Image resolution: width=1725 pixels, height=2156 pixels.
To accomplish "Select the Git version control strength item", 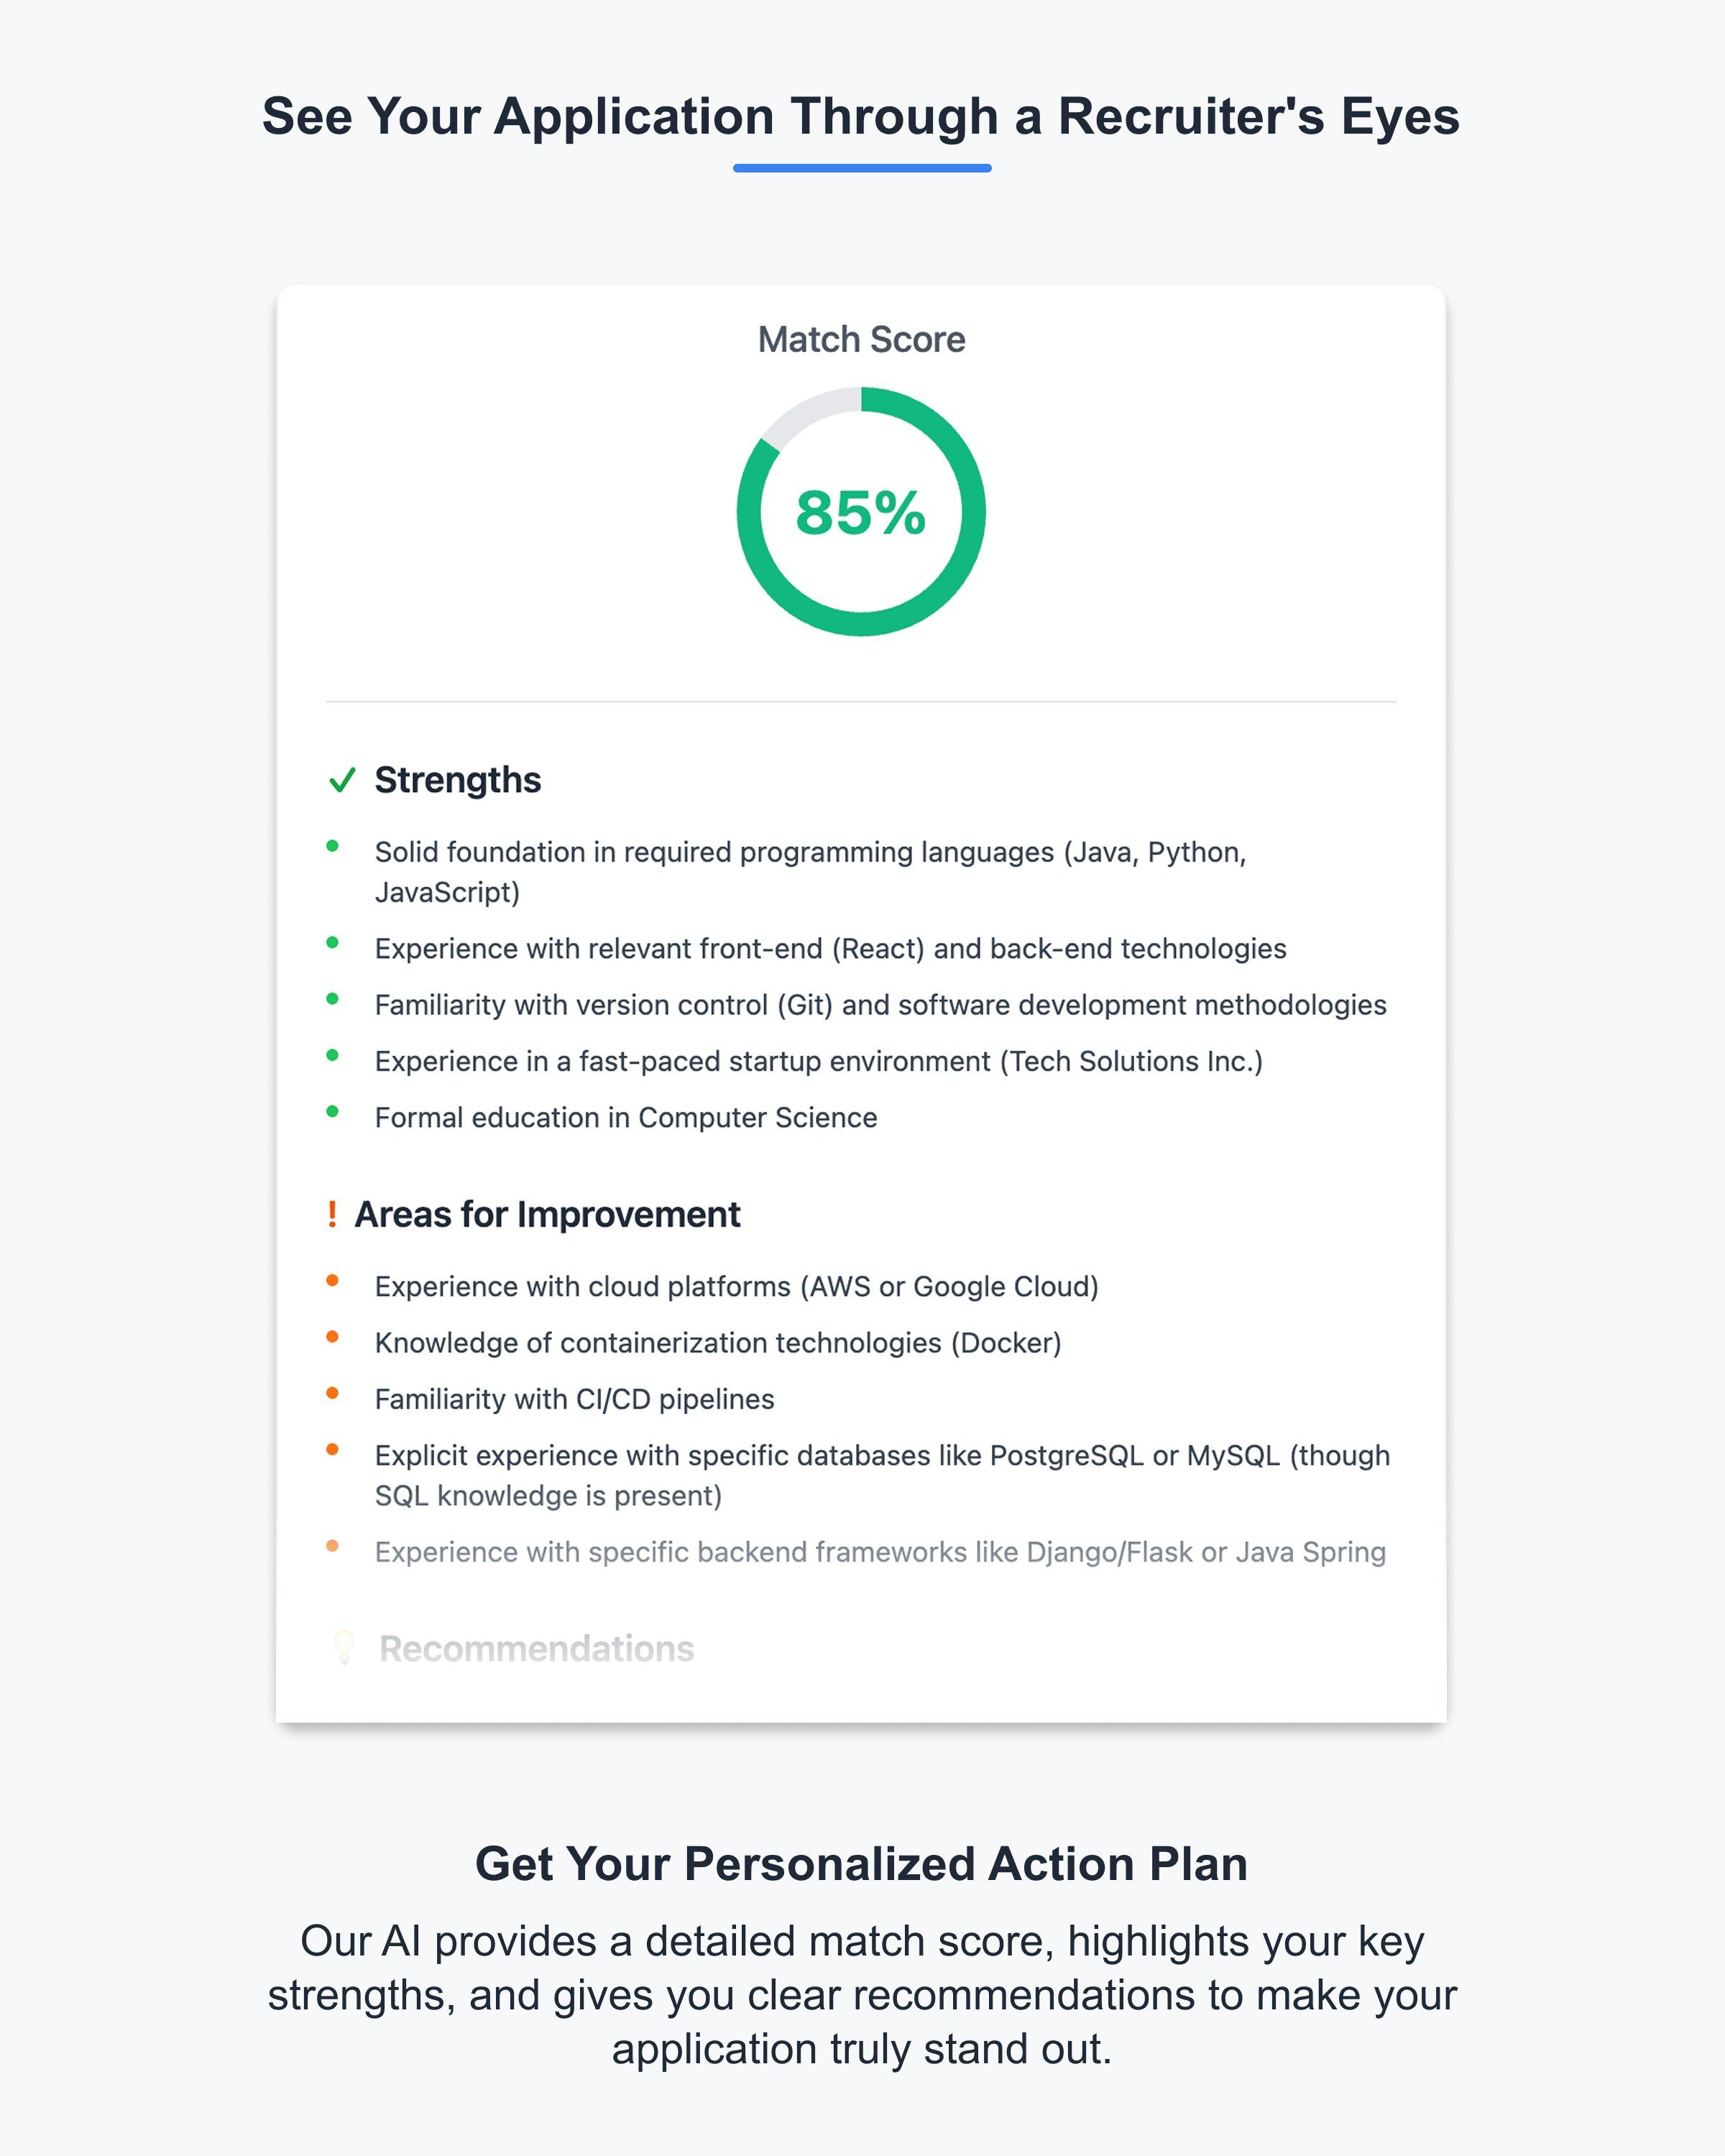I will (880, 1004).
